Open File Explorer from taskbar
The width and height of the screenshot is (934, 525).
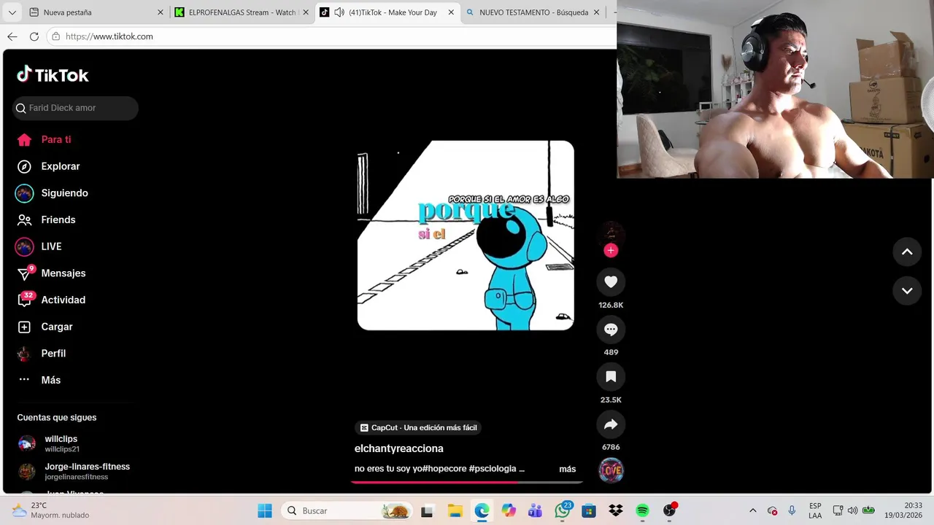coord(455,510)
